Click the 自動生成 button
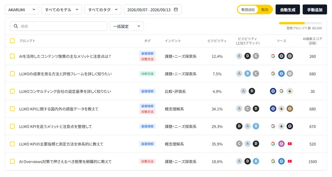 [x=288, y=10]
